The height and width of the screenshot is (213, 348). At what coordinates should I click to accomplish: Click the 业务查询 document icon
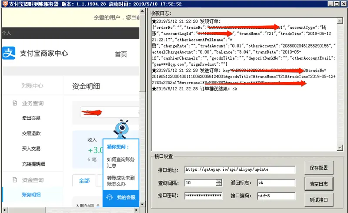[15, 103]
